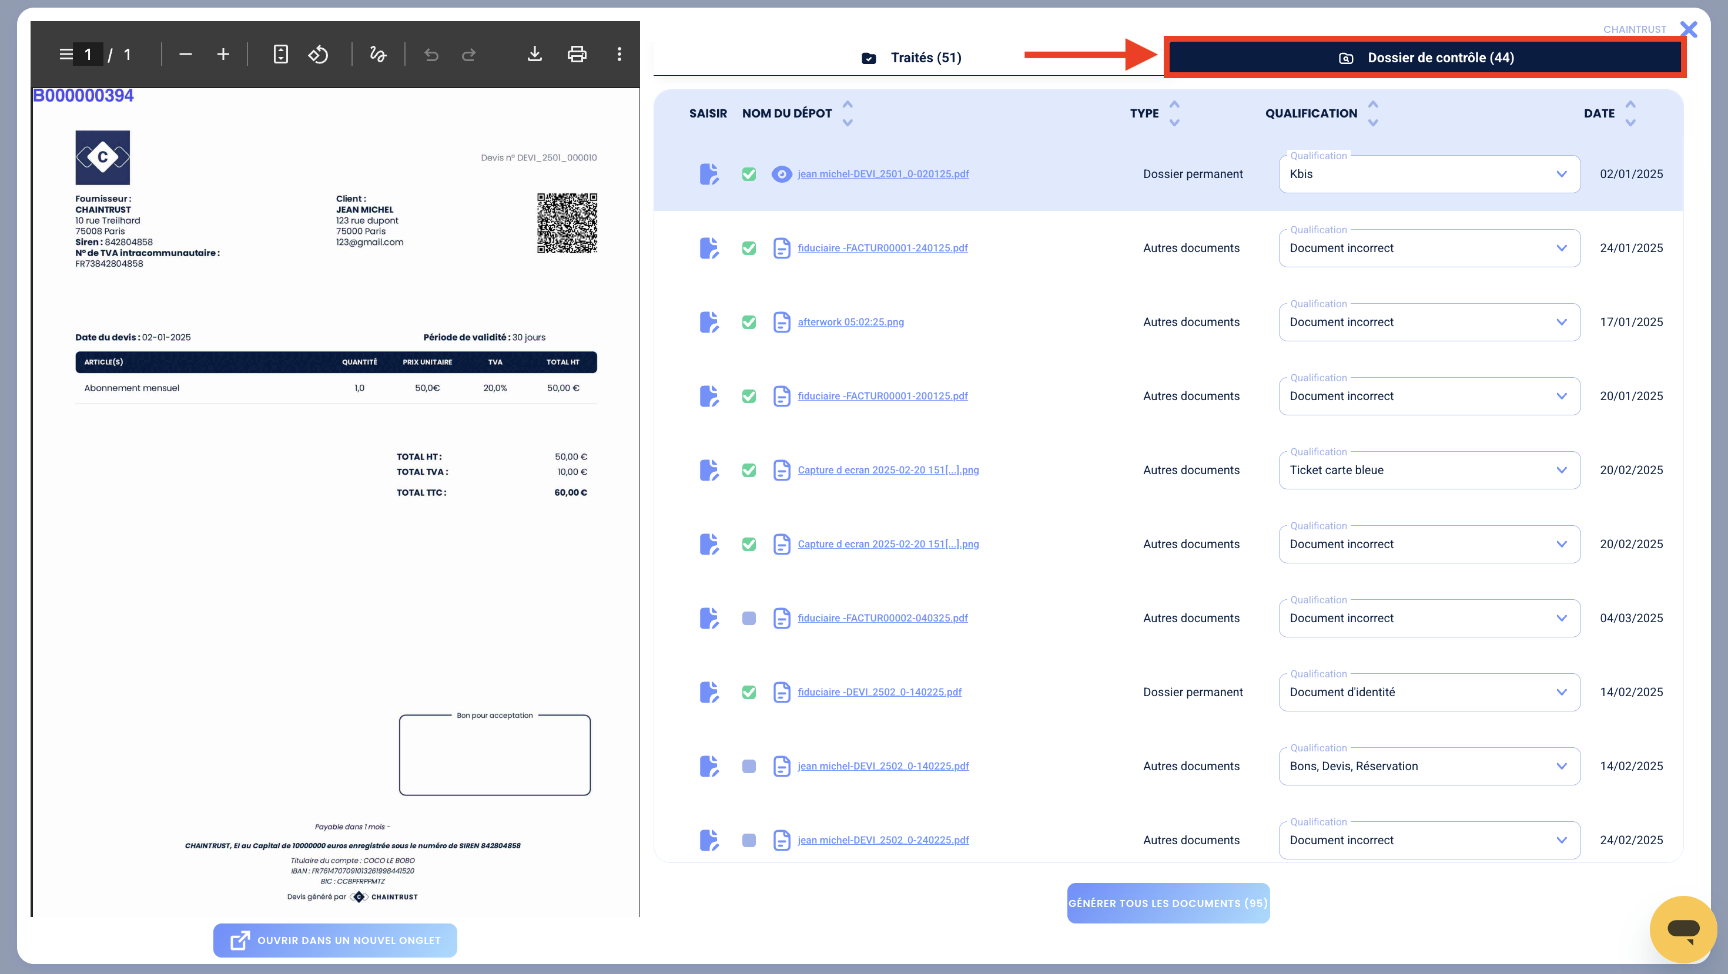Click the date 20/02/2025 of Ticket carte bleue row
This screenshot has height=974, width=1728.
click(1631, 470)
